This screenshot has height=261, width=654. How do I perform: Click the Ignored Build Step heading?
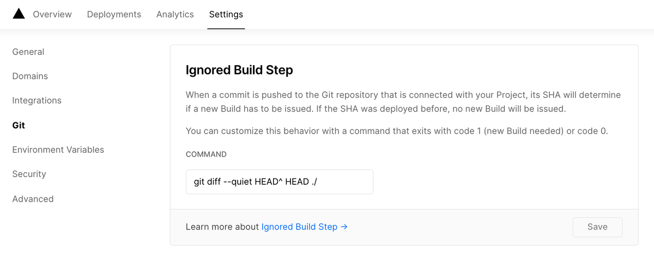click(x=239, y=70)
